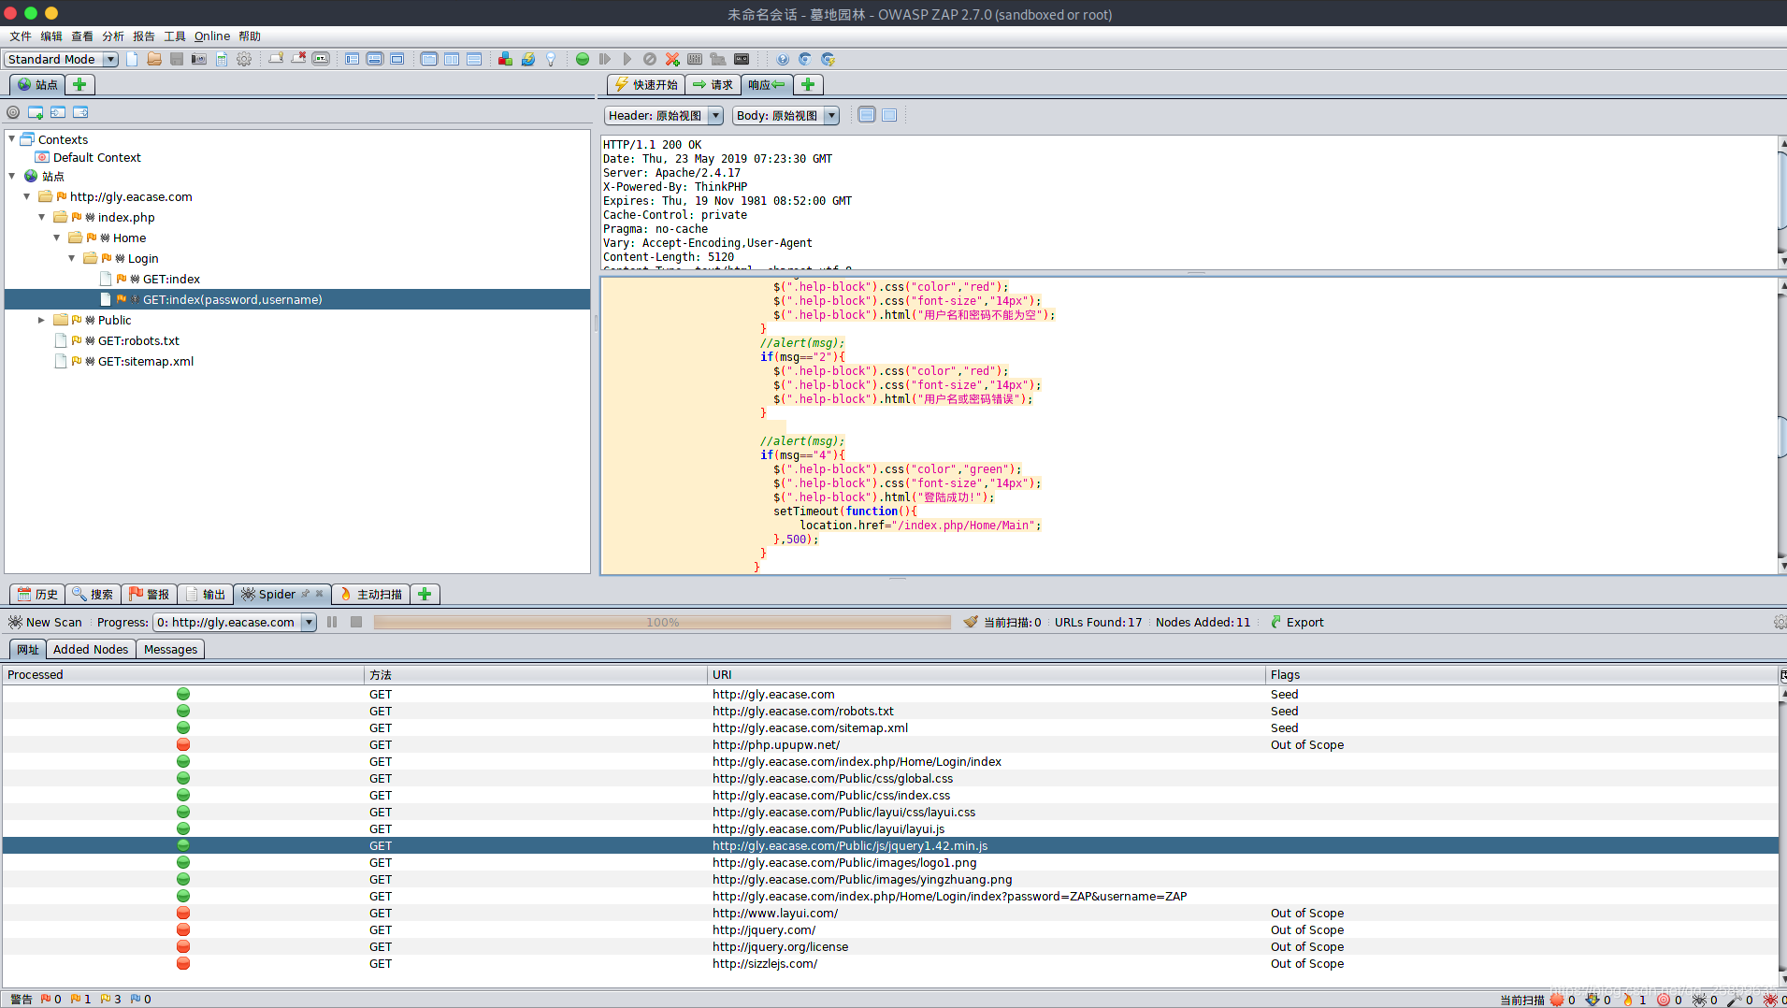Switch to the 主动扫描 tab
The width and height of the screenshot is (1787, 1008).
[371, 594]
